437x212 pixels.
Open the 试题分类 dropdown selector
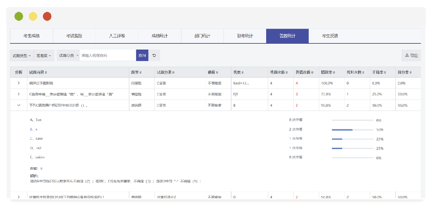(x=68, y=56)
